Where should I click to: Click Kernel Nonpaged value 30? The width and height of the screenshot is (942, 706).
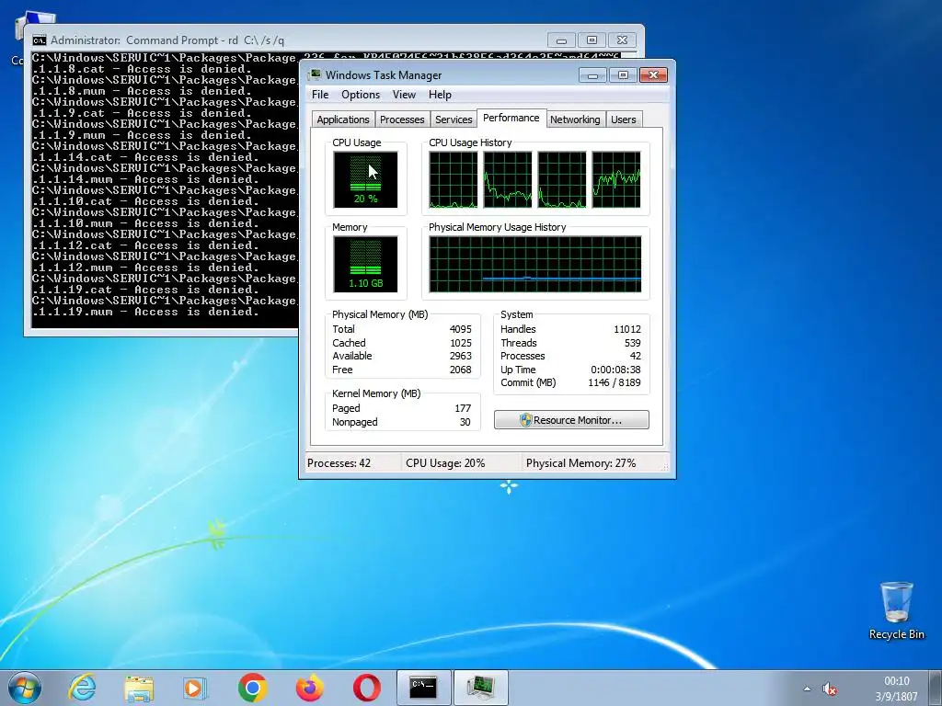pos(465,422)
